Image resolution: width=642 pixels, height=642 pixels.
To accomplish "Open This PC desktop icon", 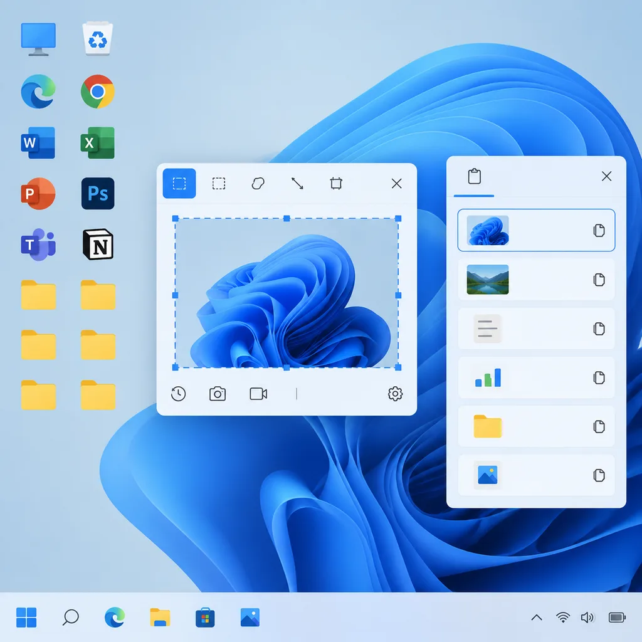I will pos(38,39).
